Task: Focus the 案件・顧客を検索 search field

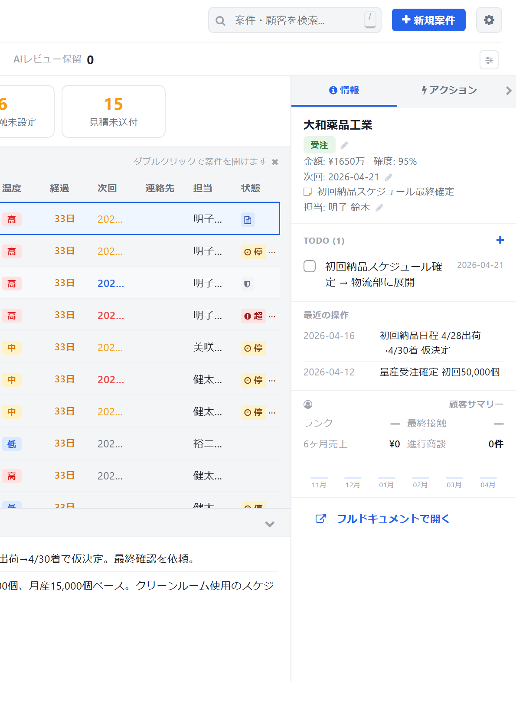Action: 294,20
